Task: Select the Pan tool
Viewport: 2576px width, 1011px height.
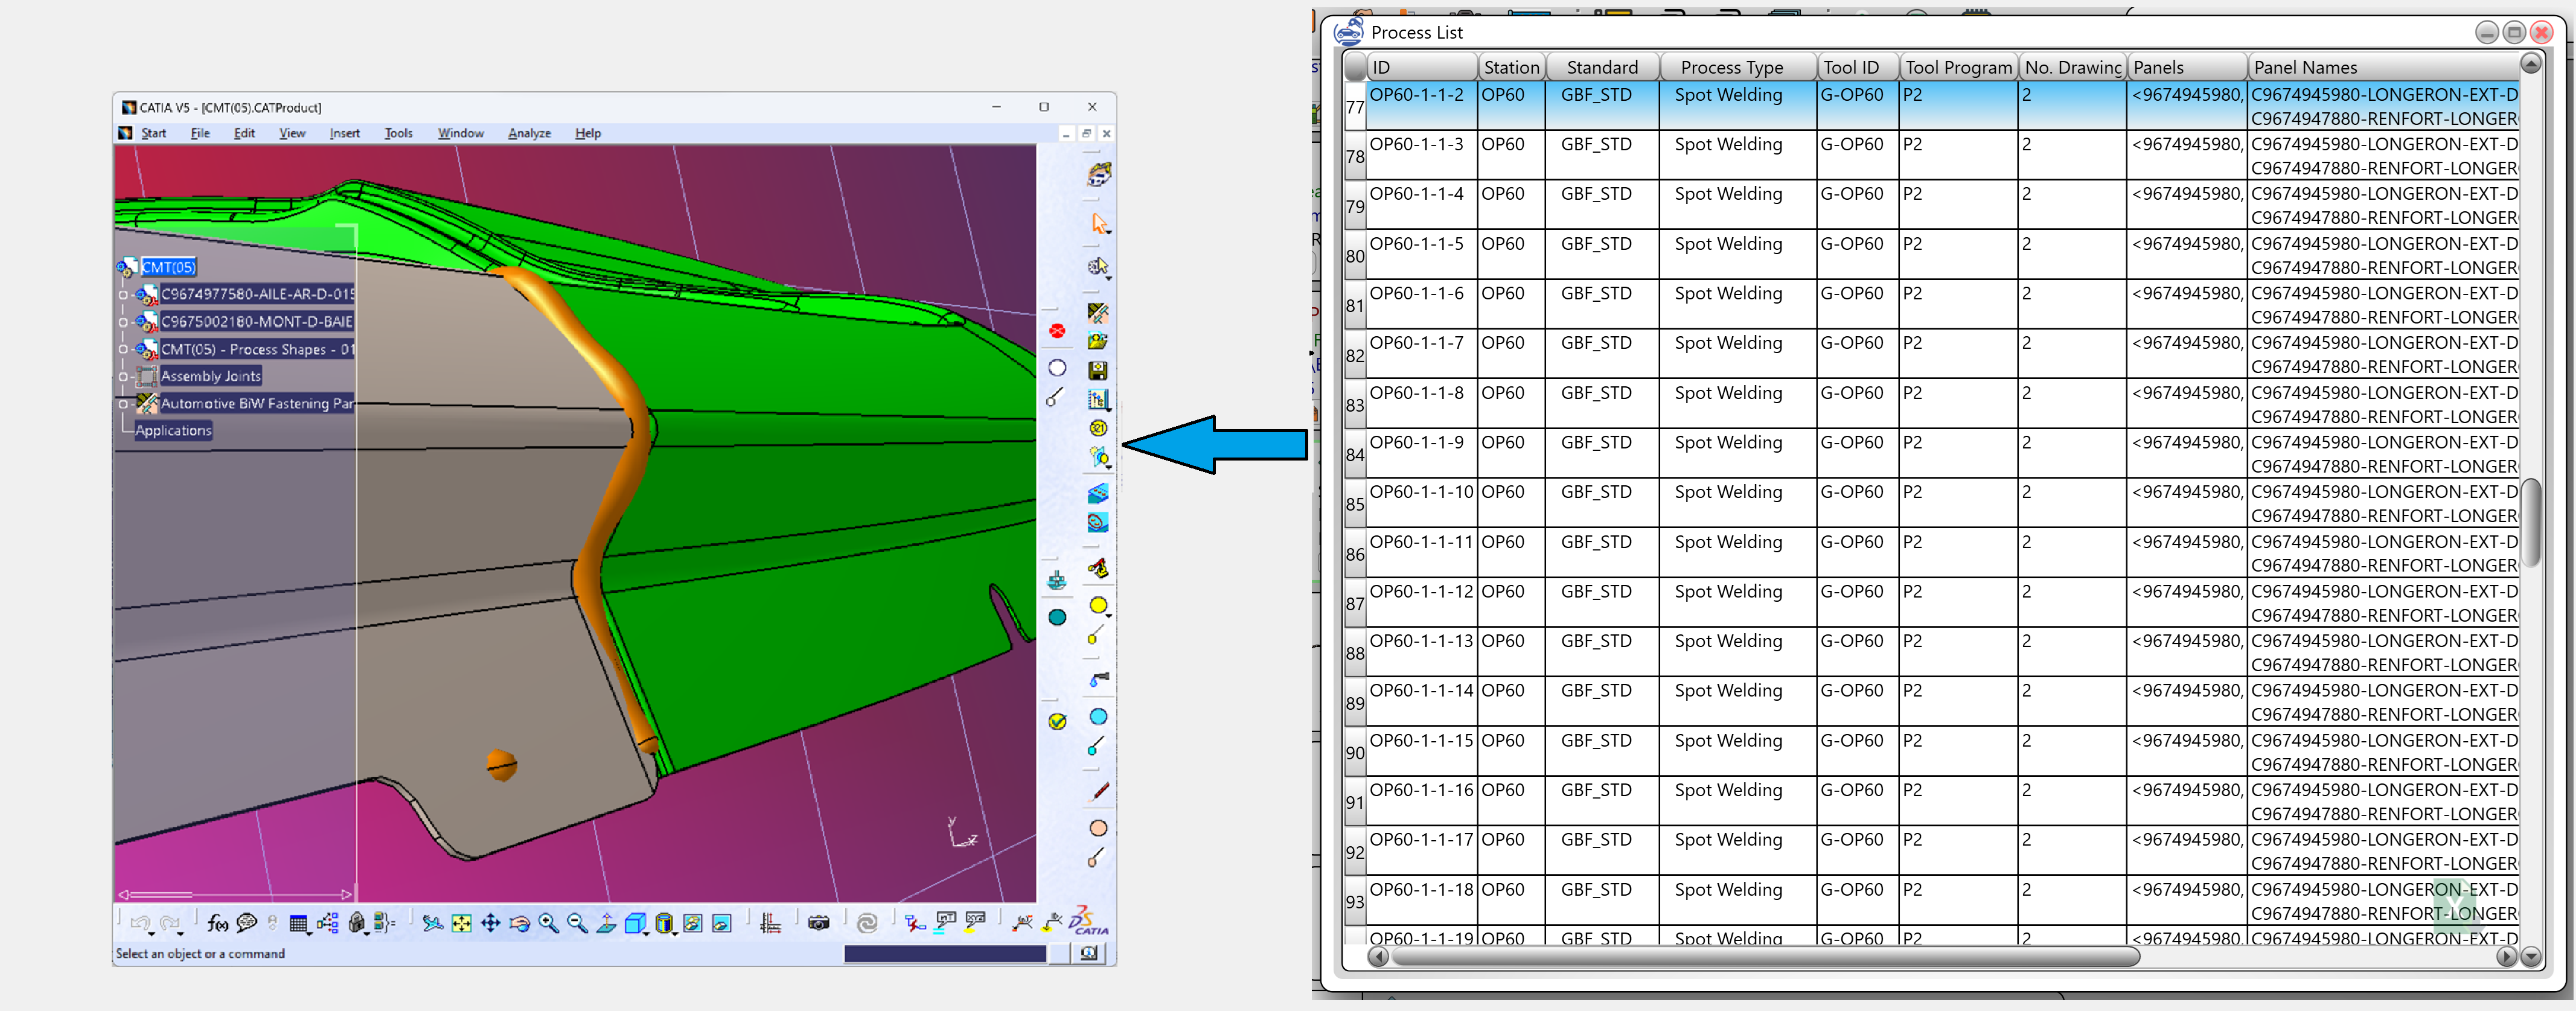Action: pyautogui.click(x=490, y=923)
